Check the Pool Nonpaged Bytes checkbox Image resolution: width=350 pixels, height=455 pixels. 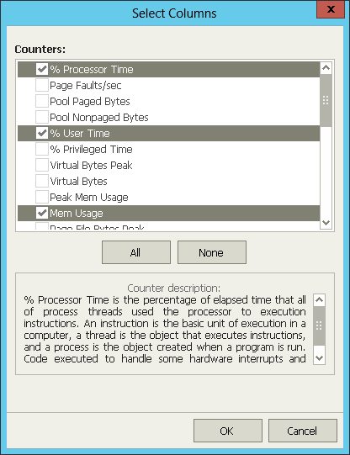42,117
